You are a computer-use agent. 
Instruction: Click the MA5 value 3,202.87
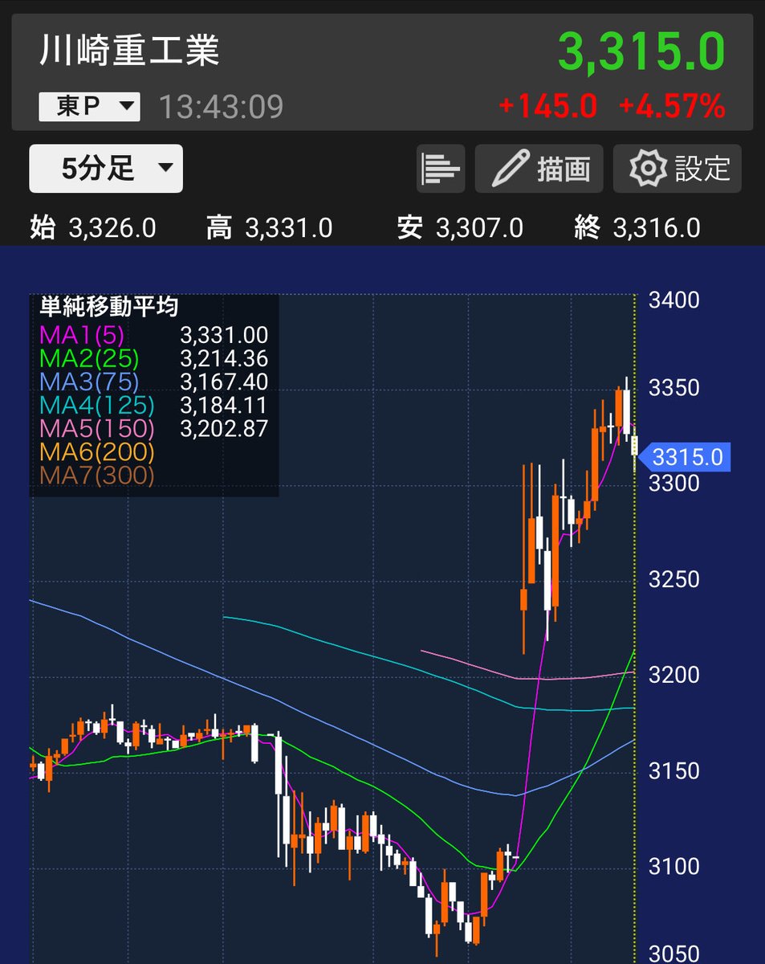[225, 428]
